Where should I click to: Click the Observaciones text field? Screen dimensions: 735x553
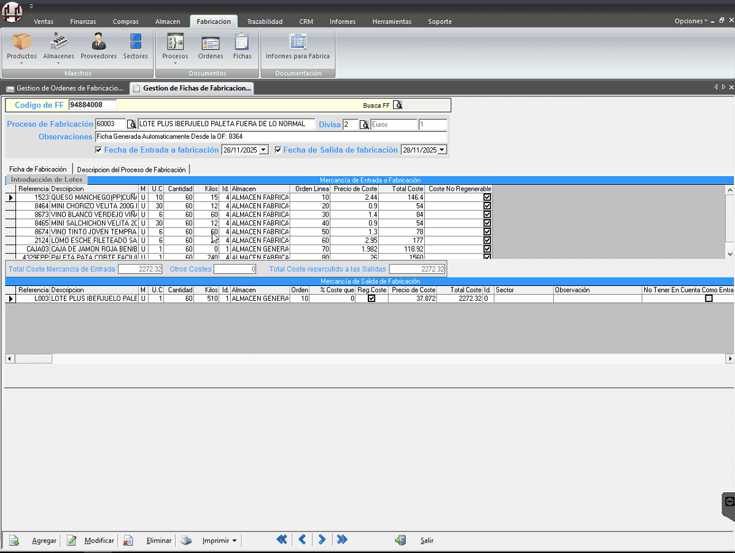click(x=271, y=136)
